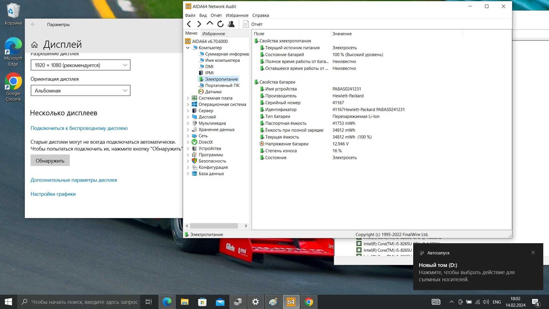The width and height of the screenshot is (549, 309).
Task: Open File Explorer from the taskbar
Action: pos(185,302)
